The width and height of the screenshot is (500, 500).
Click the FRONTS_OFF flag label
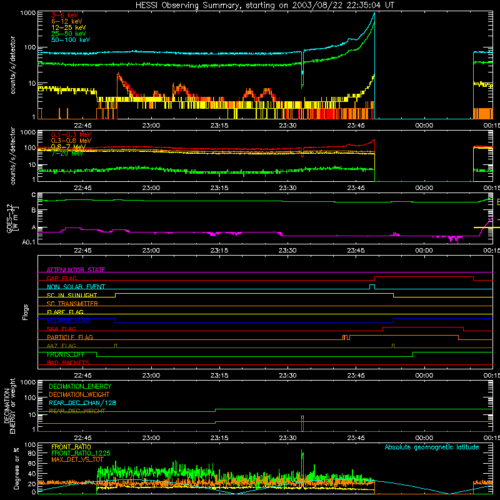coord(66,354)
